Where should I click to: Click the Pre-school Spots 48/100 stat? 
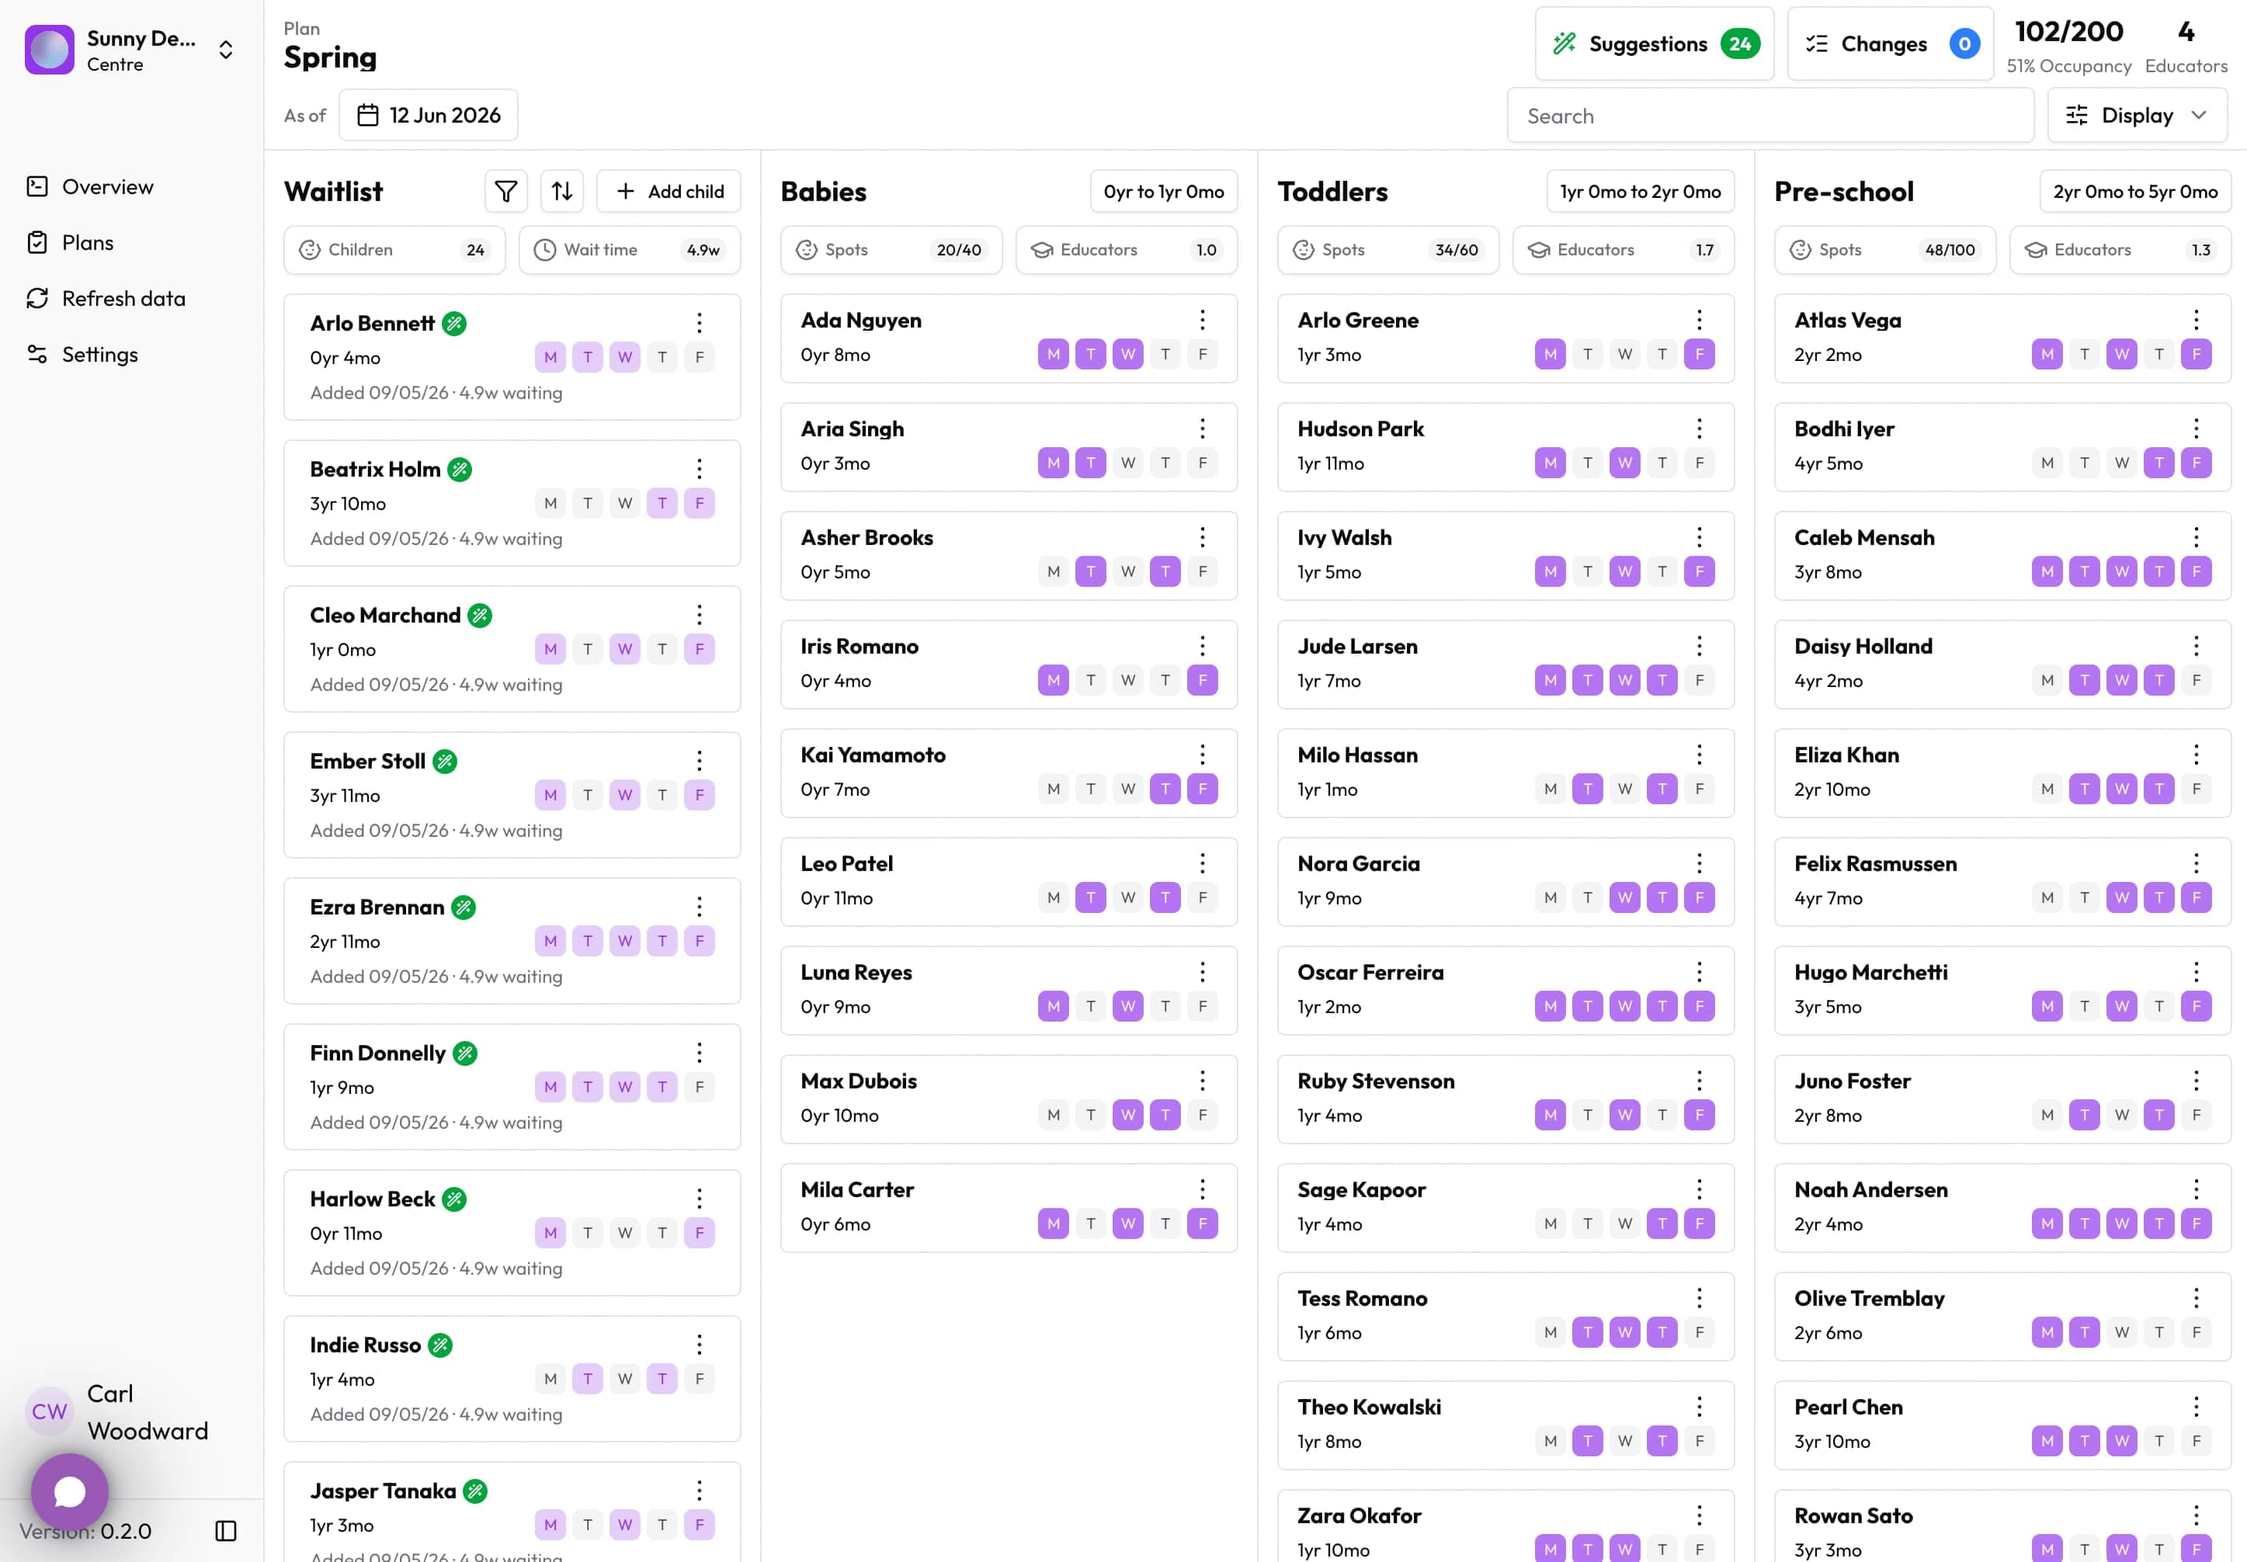click(x=1885, y=249)
